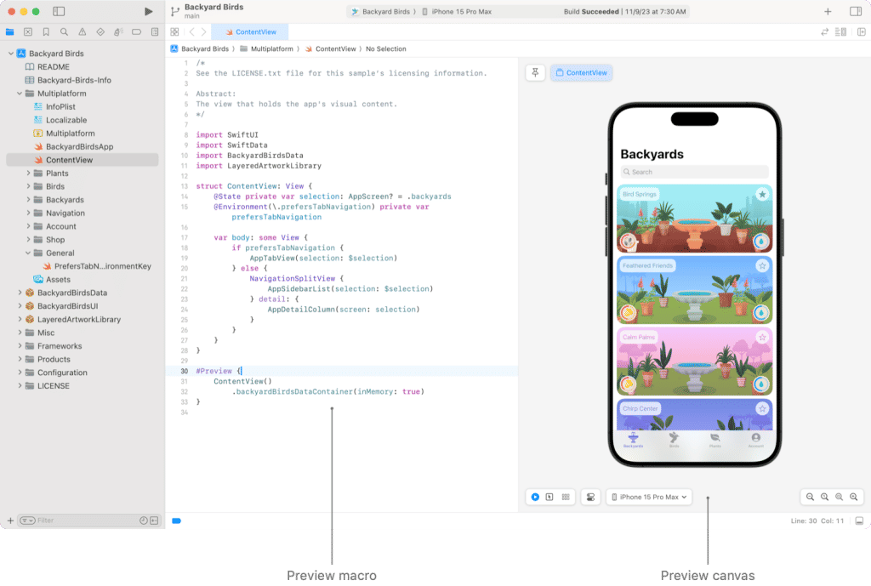Favorite the Feathered Friends backyard star
Viewport: 871px width, 586px height.
[762, 265]
